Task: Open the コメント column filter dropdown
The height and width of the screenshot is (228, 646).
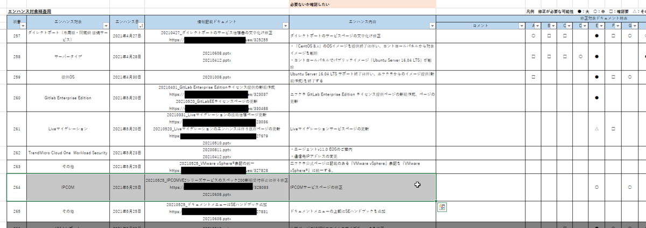Action: [x=521, y=25]
